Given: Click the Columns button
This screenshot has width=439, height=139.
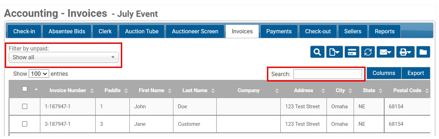Looking at the screenshot, I should 384,73.
